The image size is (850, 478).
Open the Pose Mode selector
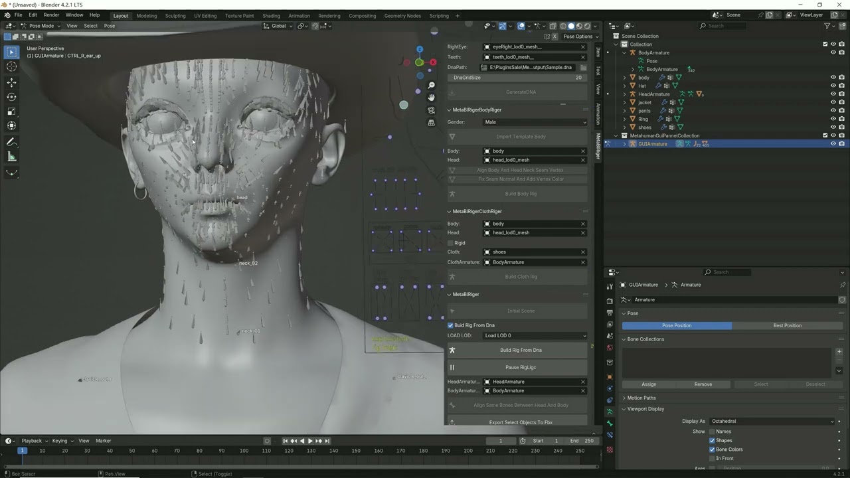point(41,26)
